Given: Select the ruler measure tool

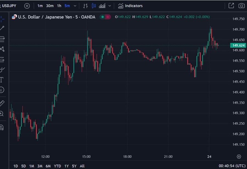Looking at the screenshot, I should tap(2, 103).
